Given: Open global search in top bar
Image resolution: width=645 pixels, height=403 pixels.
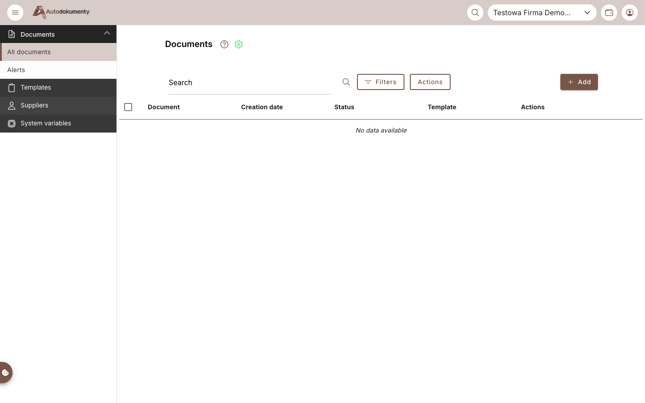Looking at the screenshot, I should [x=475, y=13].
